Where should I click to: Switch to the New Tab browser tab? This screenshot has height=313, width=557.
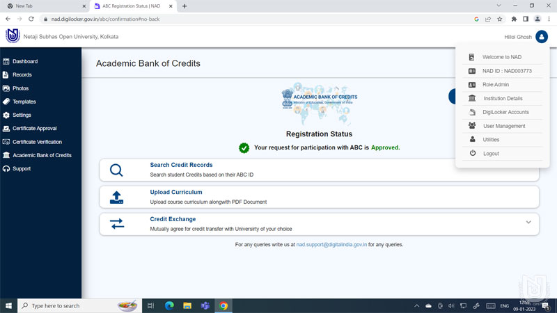click(45, 6)
